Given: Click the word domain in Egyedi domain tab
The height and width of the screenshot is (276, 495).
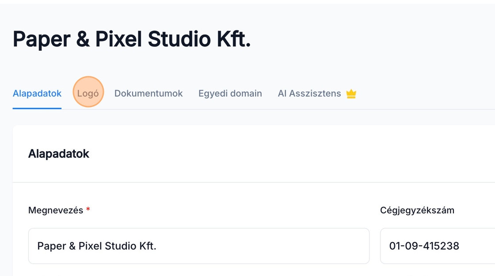Looking at the screenshot, I should (246, 93).
